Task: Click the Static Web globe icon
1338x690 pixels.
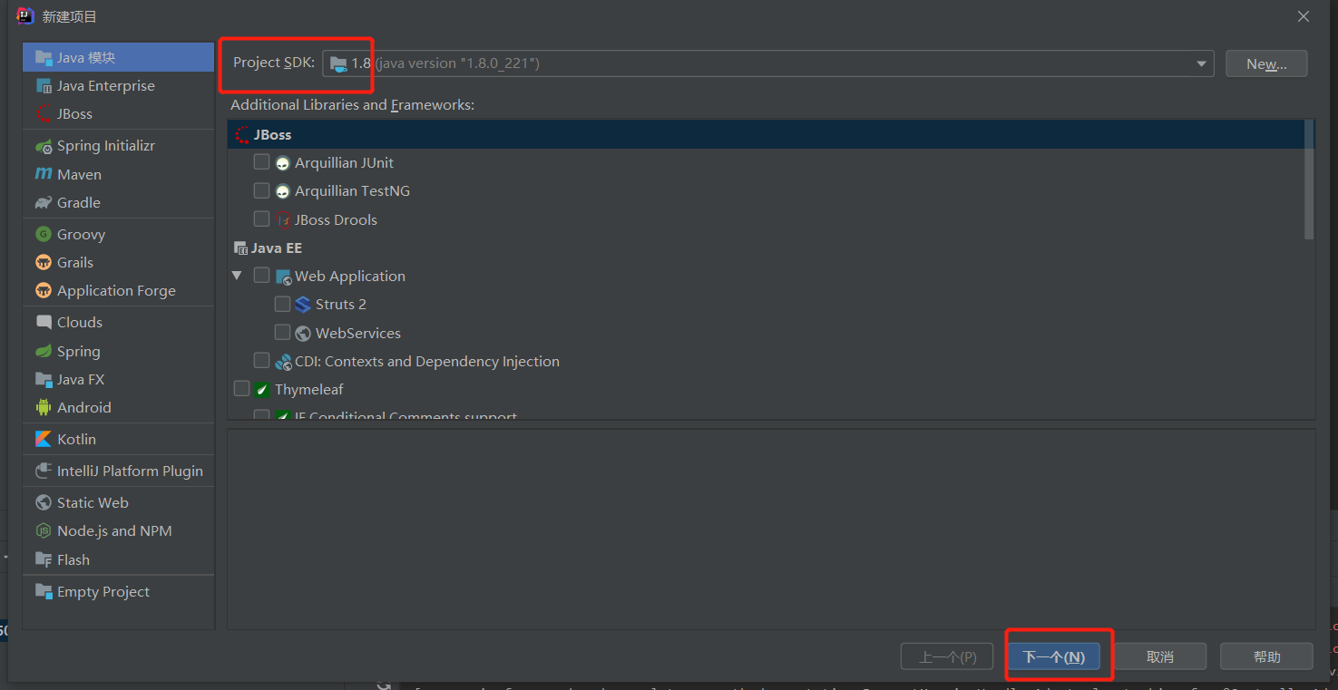Action: pyautogui.click(x=44, y=502)
